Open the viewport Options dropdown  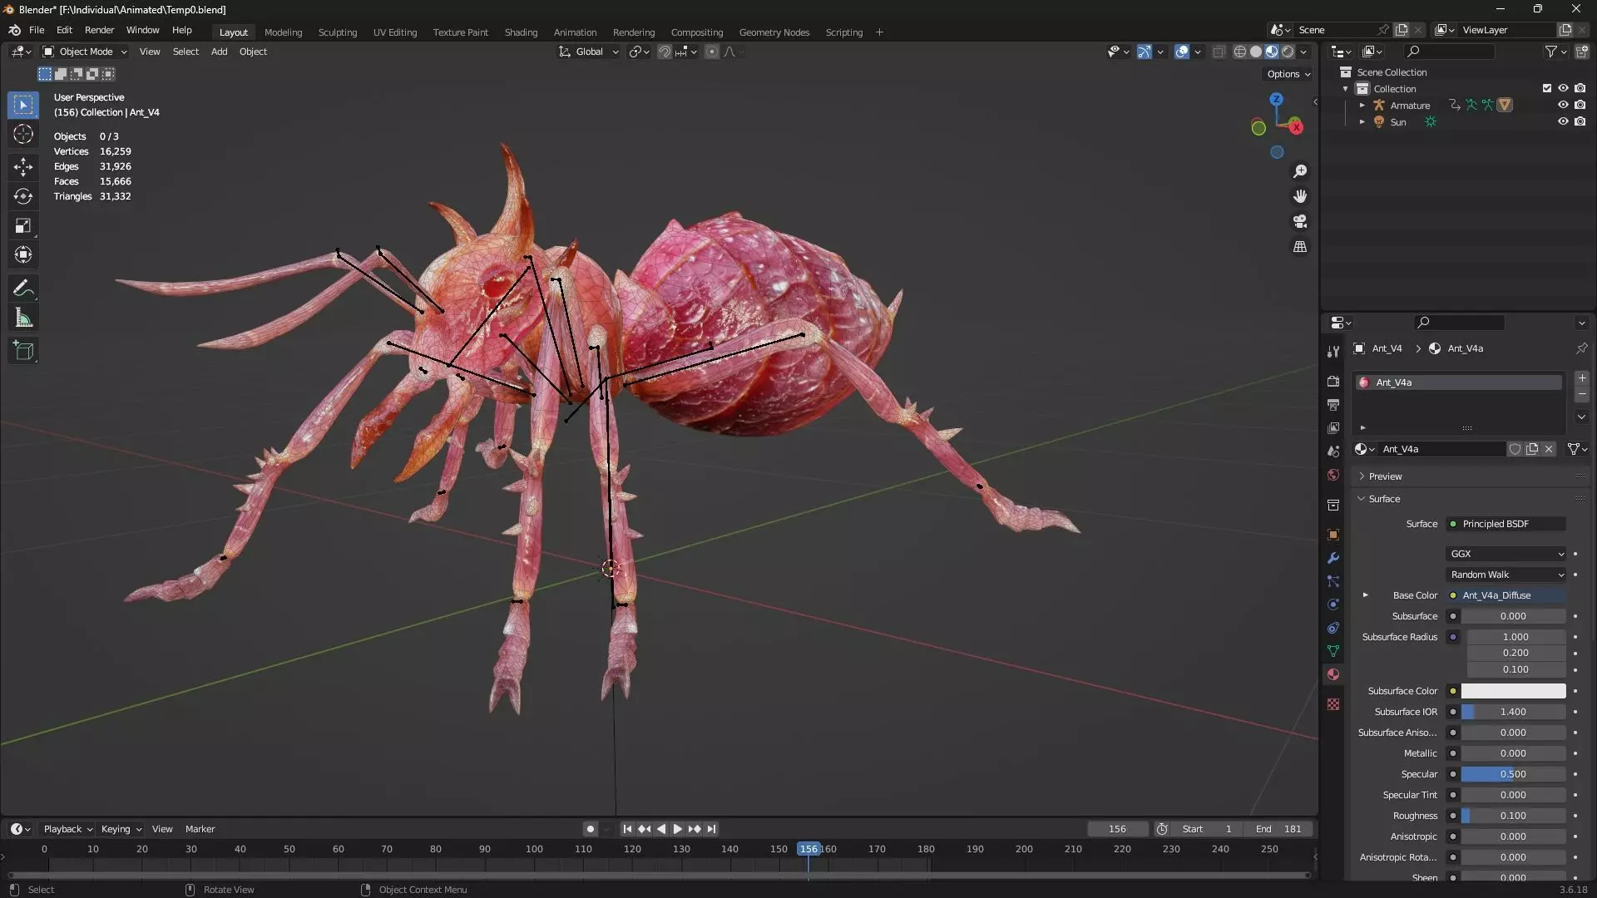pyautogui.click(x=1288, y=74)
